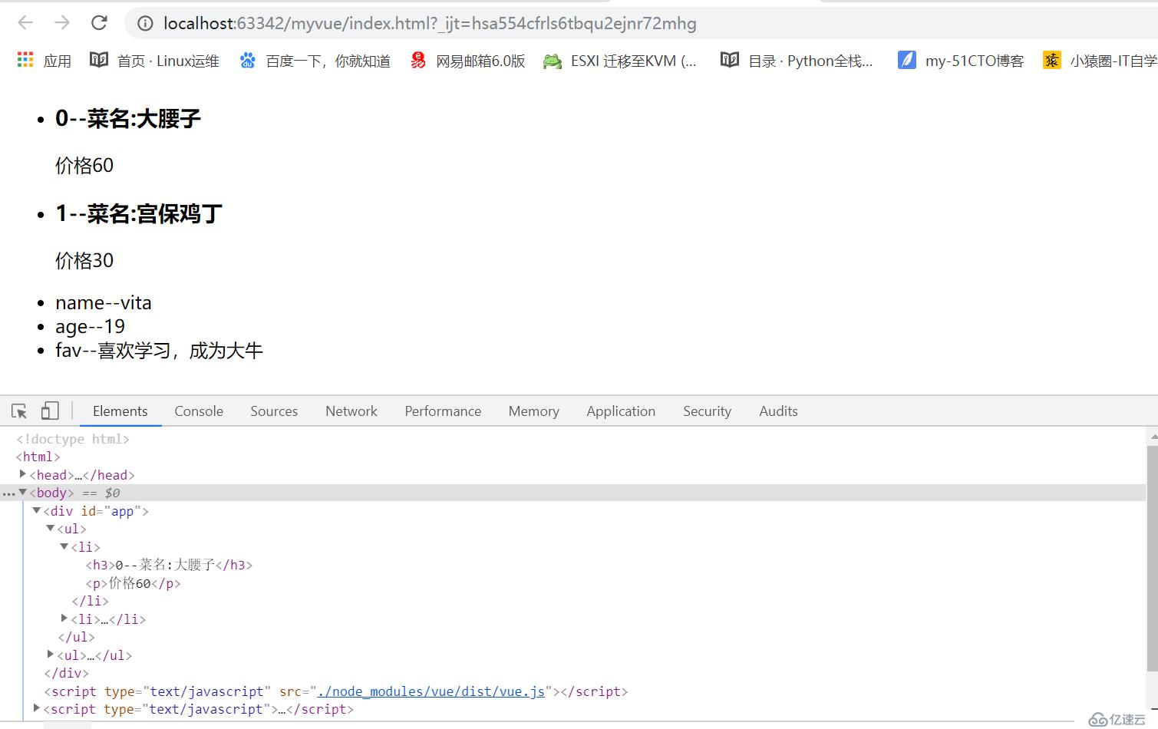Viewport: 1158px width, 729px height.
Task: Collapse the body node in DOM tree
Action: point(23,493)
